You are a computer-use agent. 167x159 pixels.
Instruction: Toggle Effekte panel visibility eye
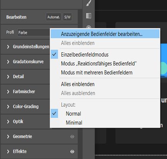pos(72,152)
